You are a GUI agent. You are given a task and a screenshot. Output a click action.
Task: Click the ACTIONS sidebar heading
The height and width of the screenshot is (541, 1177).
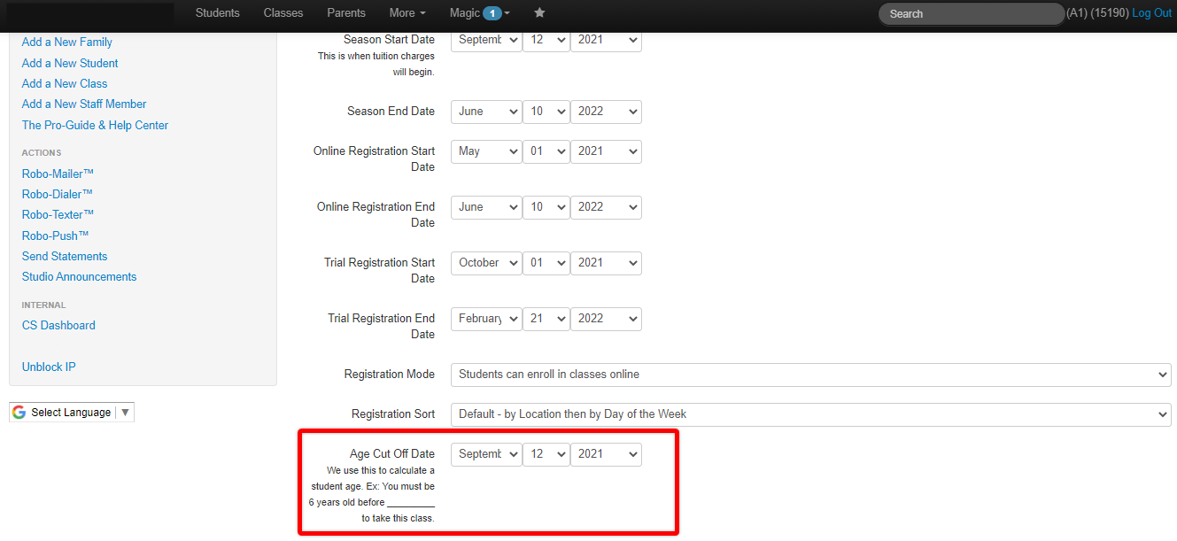tap(42, 153)
